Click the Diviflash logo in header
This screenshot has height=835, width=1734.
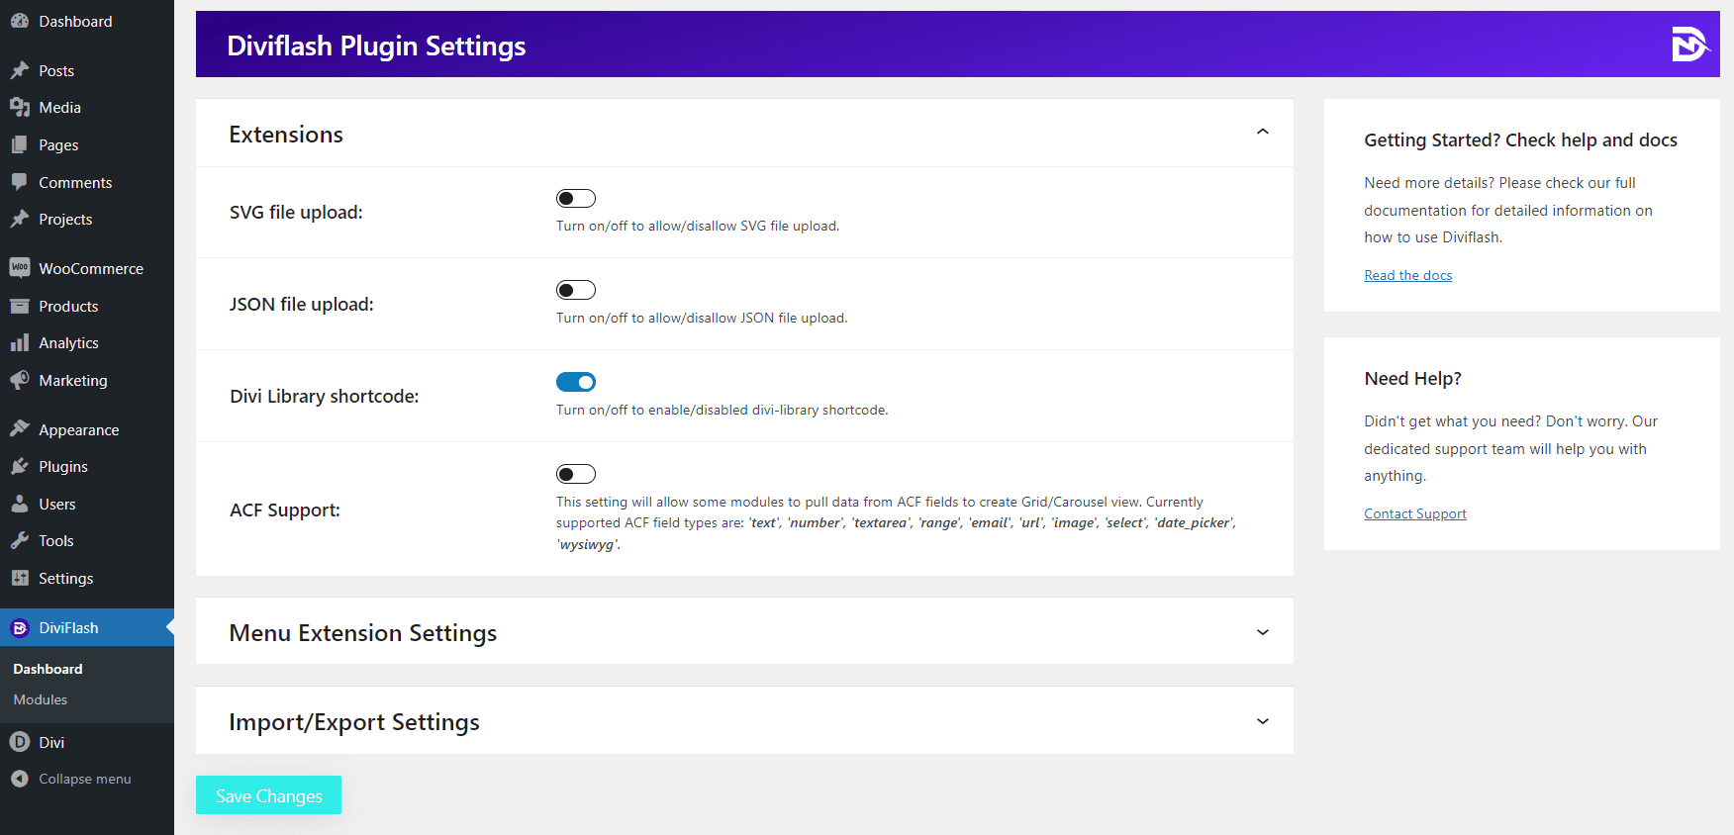click(x=1689, y=45)
